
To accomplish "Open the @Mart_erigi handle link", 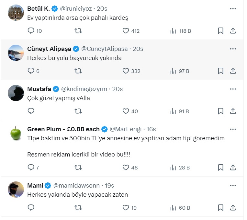I will 126,129.
